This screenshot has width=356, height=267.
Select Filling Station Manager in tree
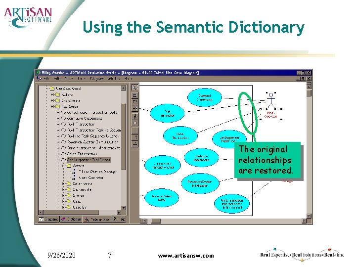[98, 172]
